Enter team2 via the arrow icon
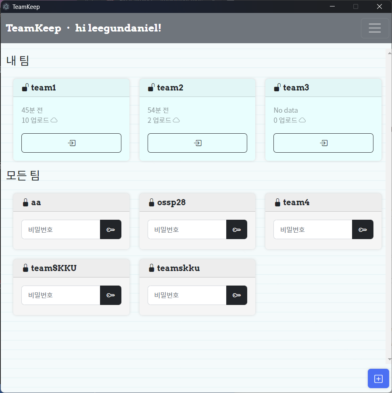392x393 pixels. pos(197,143)
